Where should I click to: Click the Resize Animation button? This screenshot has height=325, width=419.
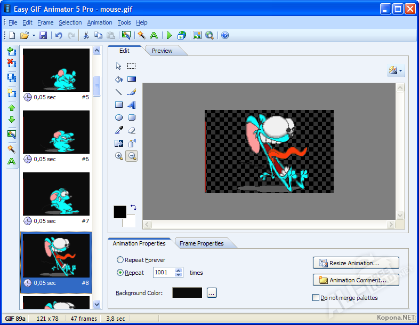click(356, 263)
